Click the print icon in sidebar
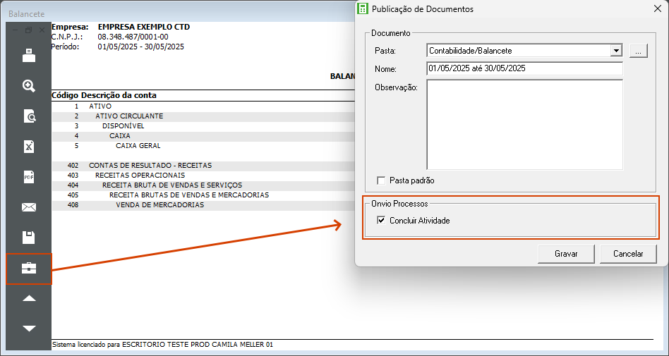The width and height of the screenshot is (669, 356). click(x=29, y=55)
